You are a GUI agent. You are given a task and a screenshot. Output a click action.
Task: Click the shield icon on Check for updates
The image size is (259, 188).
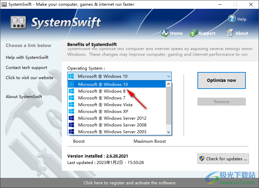[202, 159]
